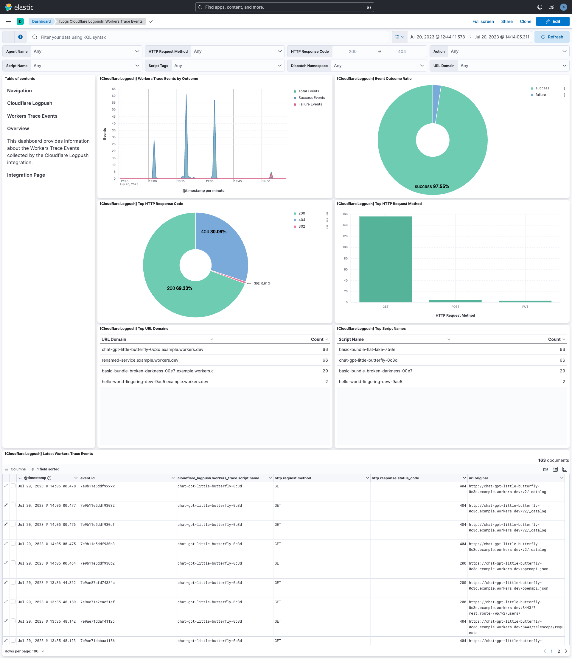Toggle the failure legend in Event Outcome Ratio
572x659 pixels.
click(540, 95)
